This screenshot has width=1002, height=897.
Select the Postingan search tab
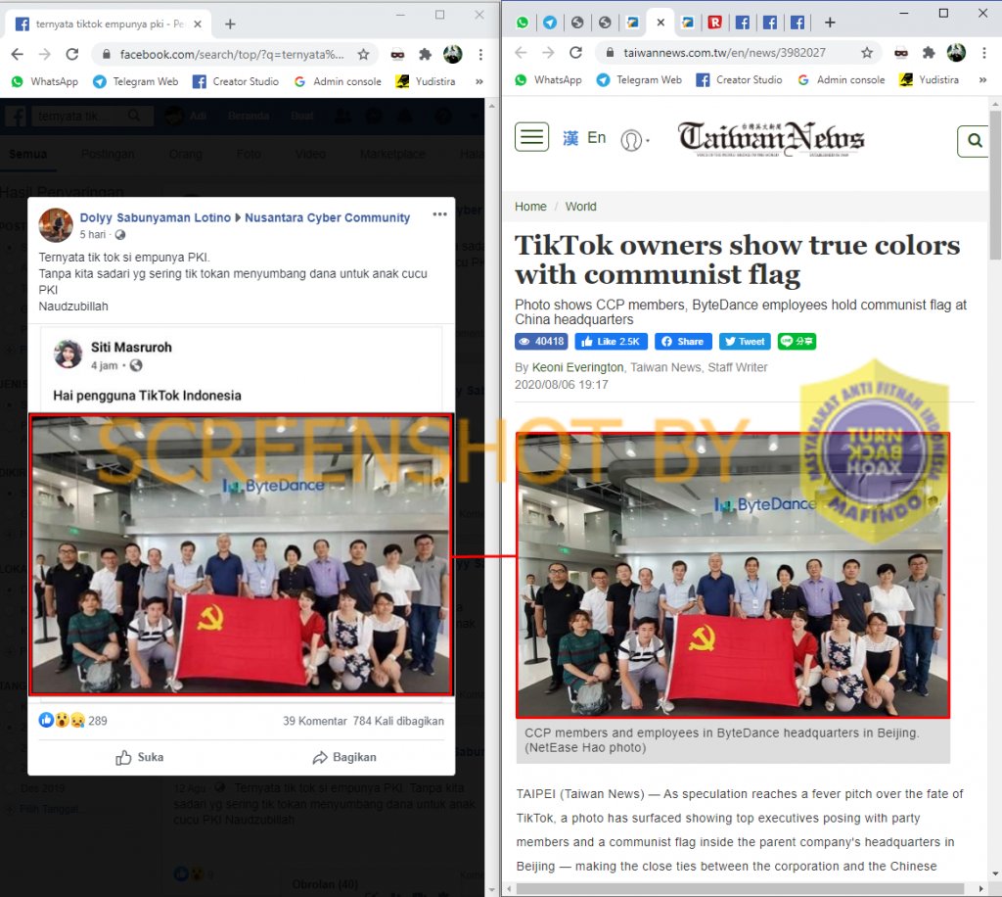(108, 154)
